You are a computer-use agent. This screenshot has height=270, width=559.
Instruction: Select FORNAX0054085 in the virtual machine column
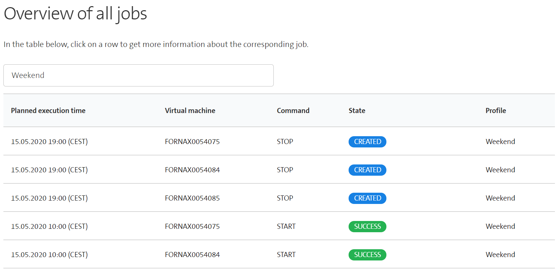[192, 198]
